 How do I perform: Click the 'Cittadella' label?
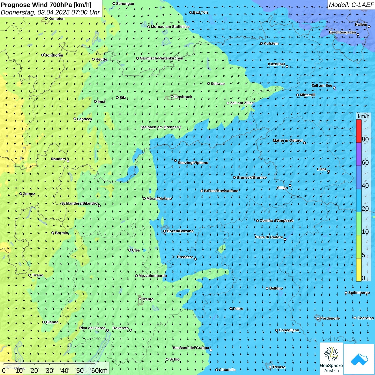[227, 370]
